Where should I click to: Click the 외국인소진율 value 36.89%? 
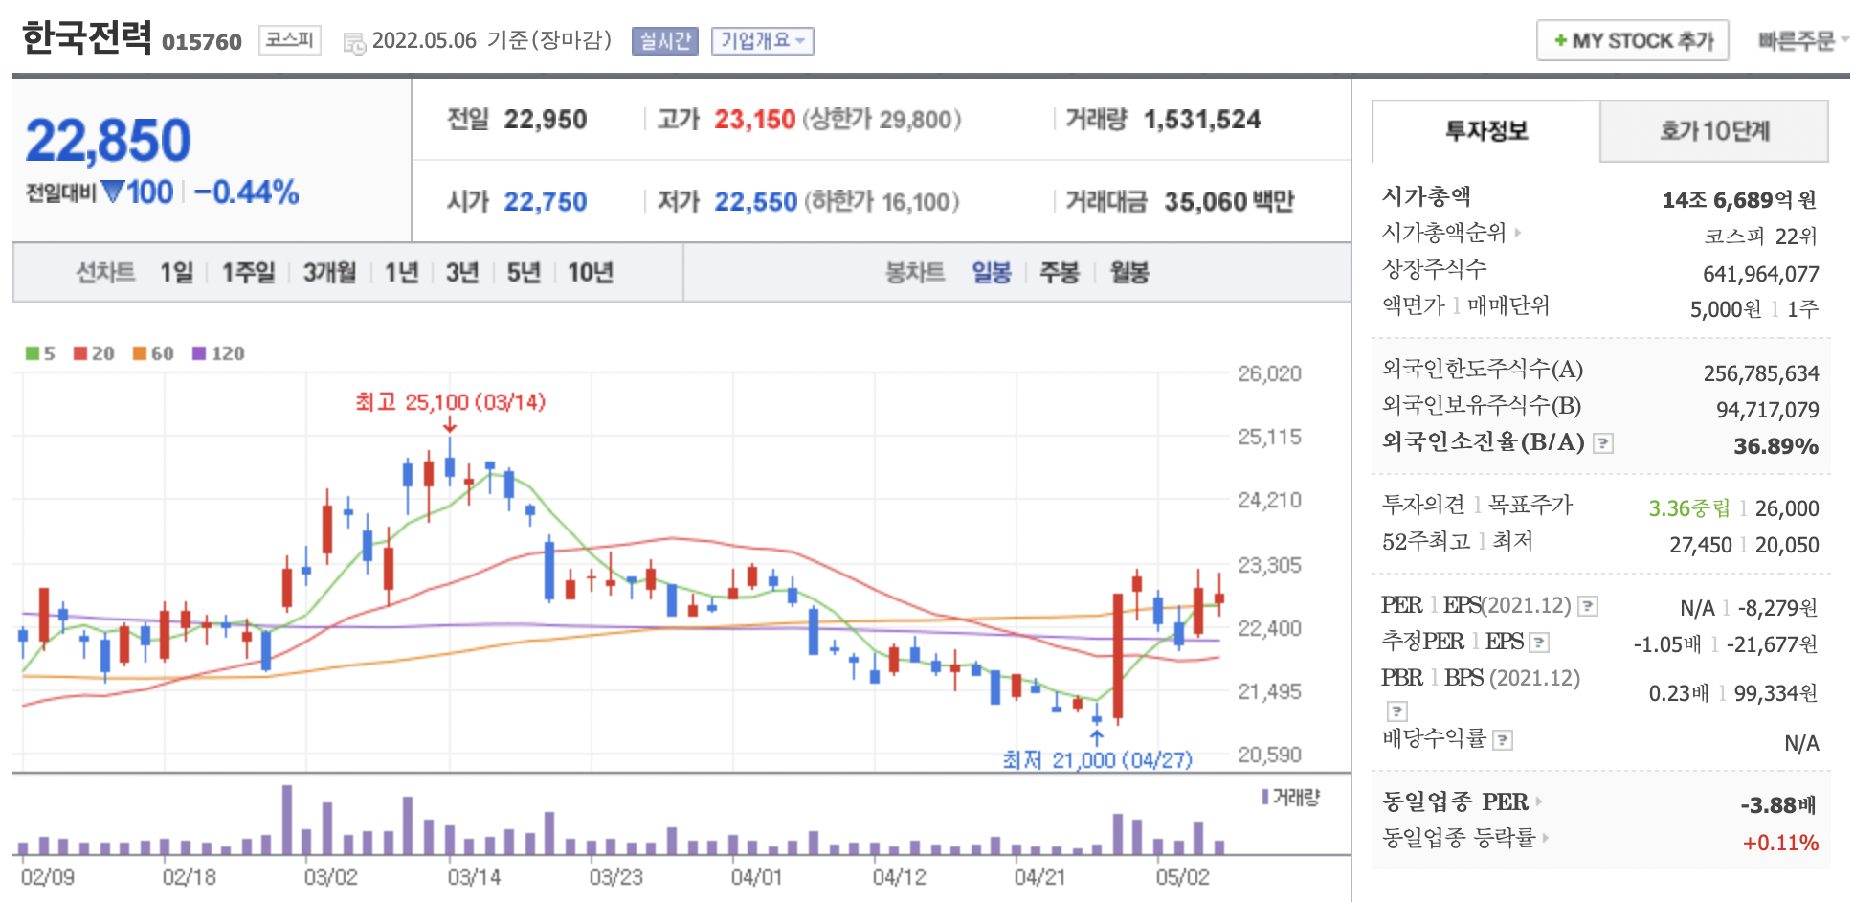[1775, 446]
